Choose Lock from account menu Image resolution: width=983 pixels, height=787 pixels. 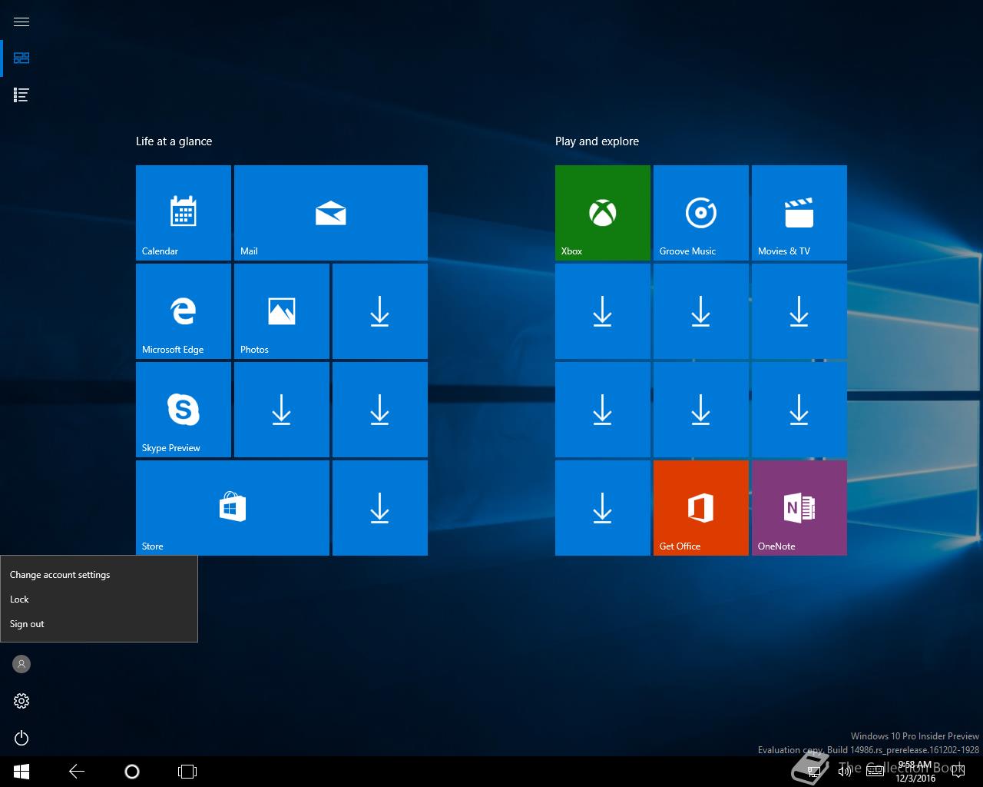[x=19, y=599]
